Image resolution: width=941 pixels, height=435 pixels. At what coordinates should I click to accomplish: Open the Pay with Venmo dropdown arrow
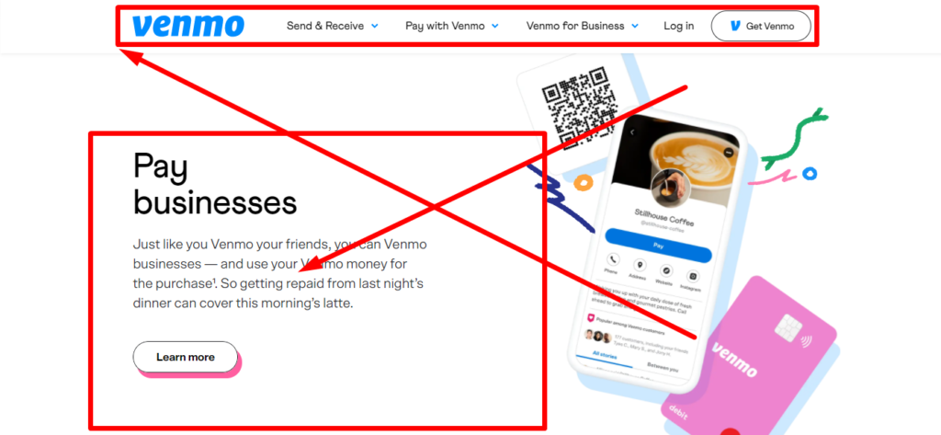tap(495, 26)
